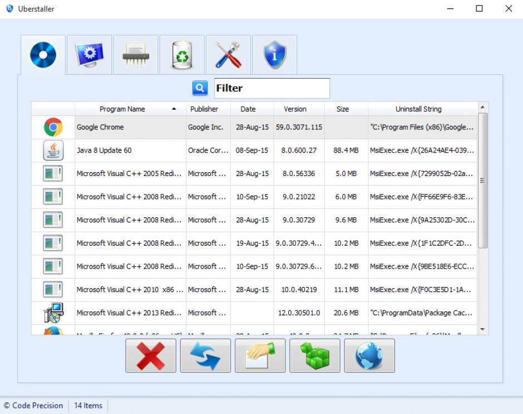
Task: Click the Oracle Cor... publisher cell
Action: pos(208,150)
